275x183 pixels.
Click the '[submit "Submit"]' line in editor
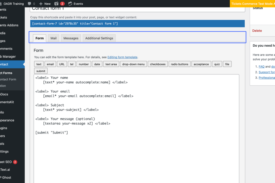click(52, 133)
